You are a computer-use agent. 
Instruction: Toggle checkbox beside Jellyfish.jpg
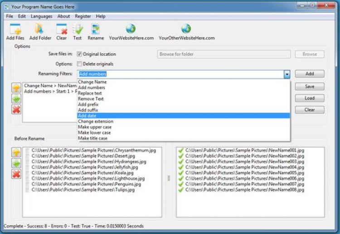click(x=27, y=167)
